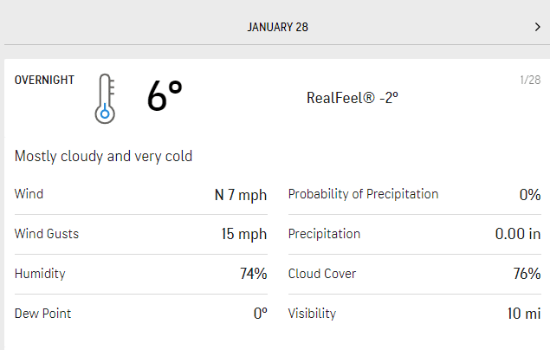
Task: Click the Wind row label
Action: tap(29, 194)
